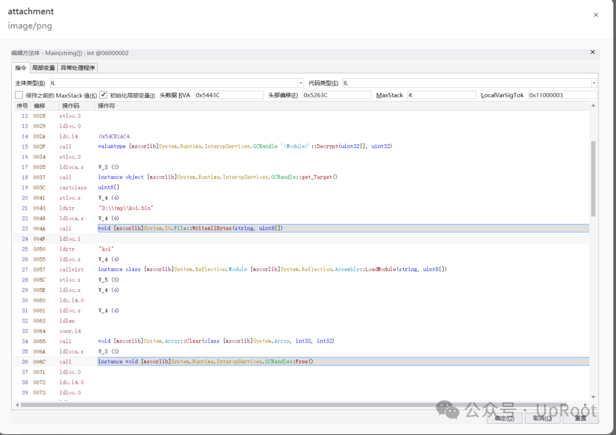616x435 pixels.
Task: Click the stloc.2 opcode in row 12
Action: (70, 116)
